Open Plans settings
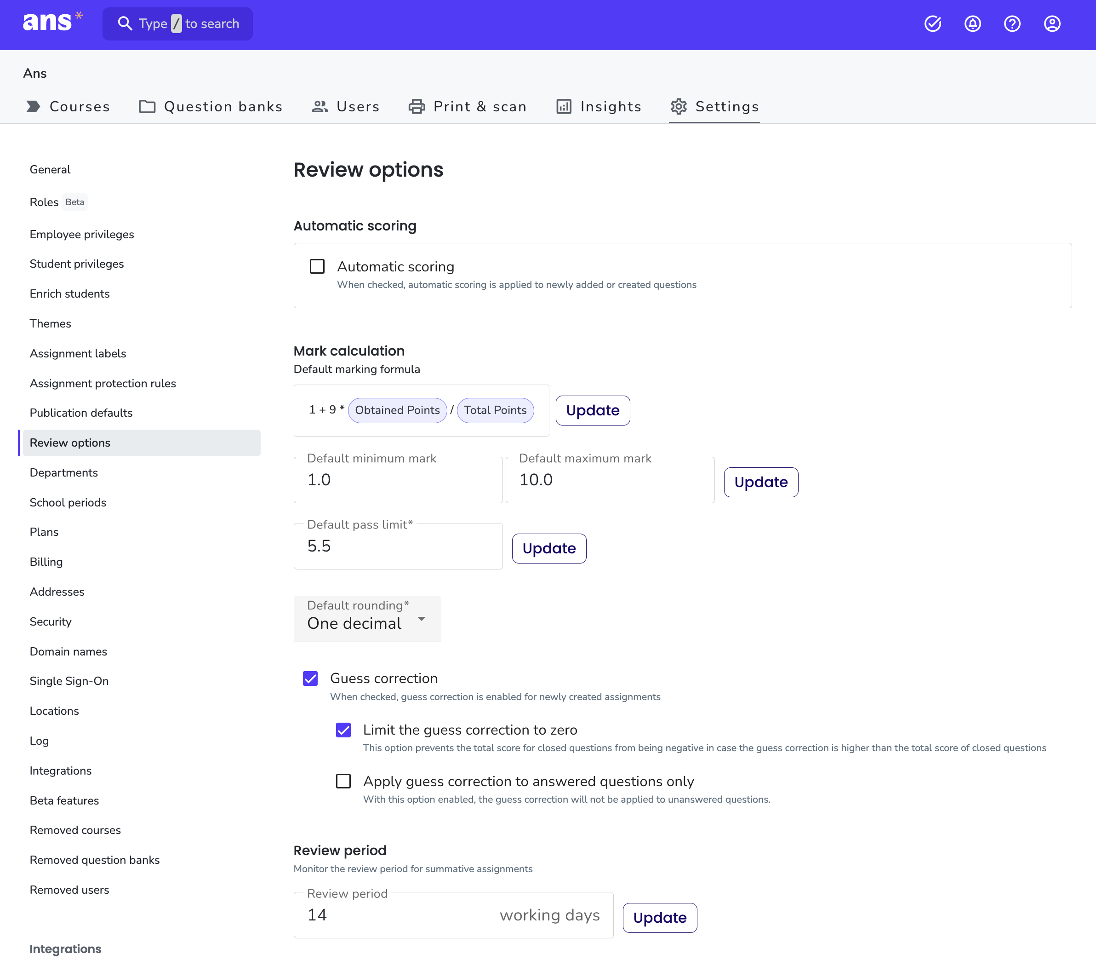Screen dimensions: 1096x966 (44, 532)
